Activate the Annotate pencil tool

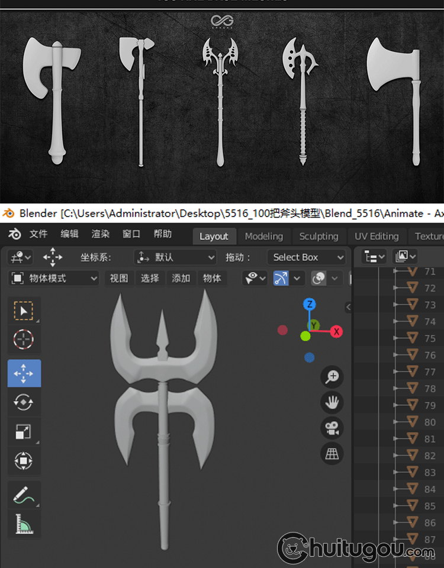click(24, 495)
